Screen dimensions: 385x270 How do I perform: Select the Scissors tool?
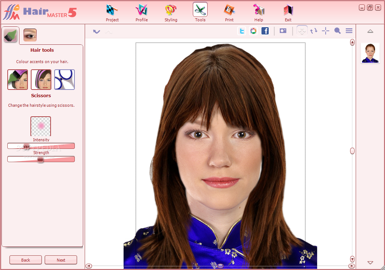[65, 80]
